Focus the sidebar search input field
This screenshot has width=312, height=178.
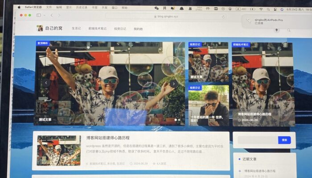[x=258, y=140]
